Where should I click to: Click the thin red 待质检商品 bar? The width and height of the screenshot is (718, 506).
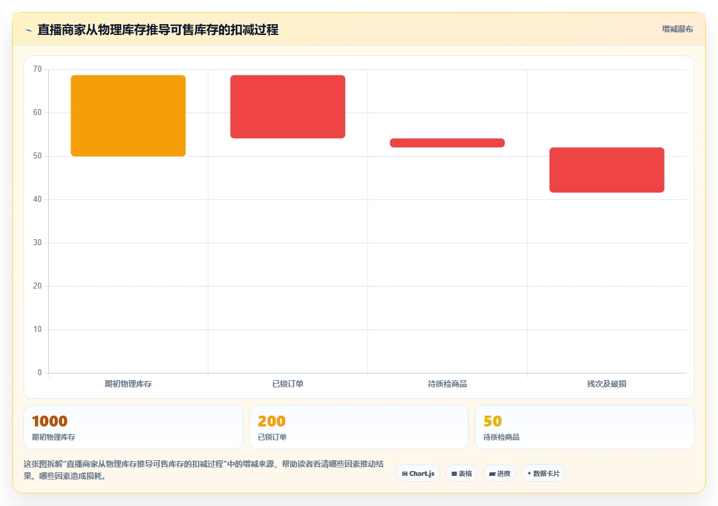(448, 143)
